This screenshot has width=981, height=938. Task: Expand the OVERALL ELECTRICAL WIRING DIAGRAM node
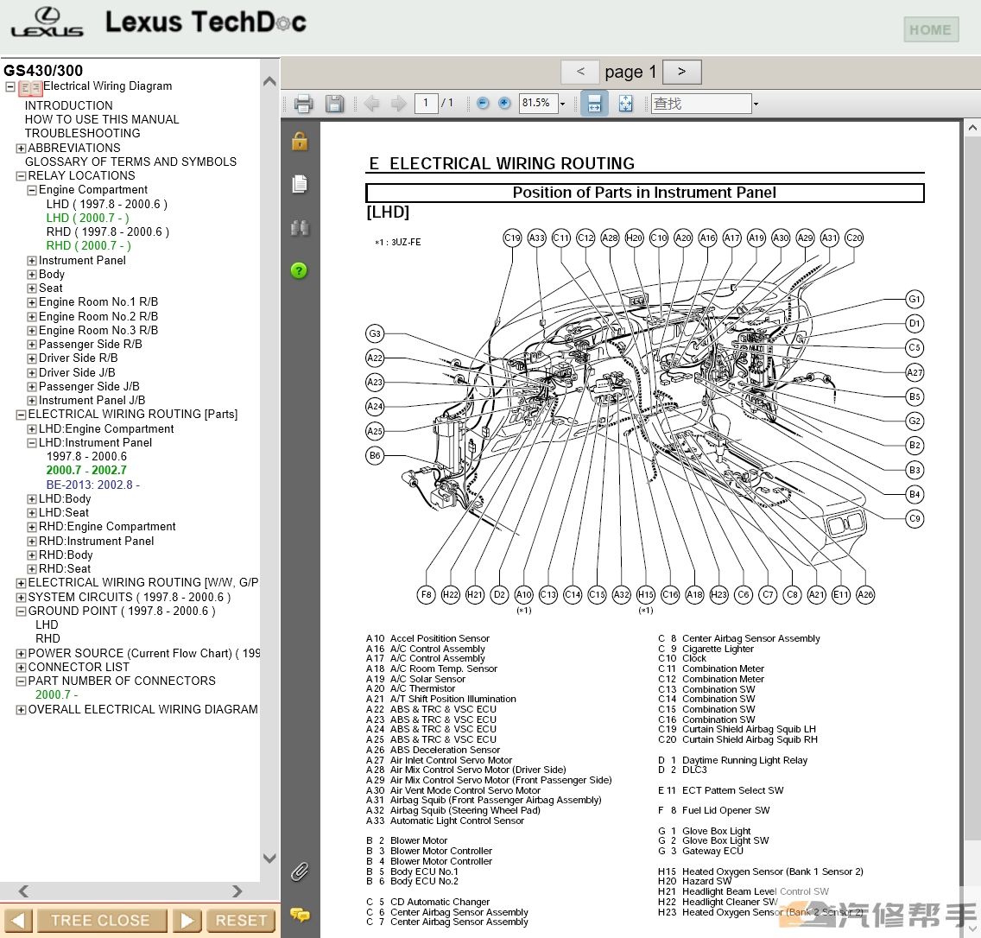pyautogui.click(x=21, y=710)
